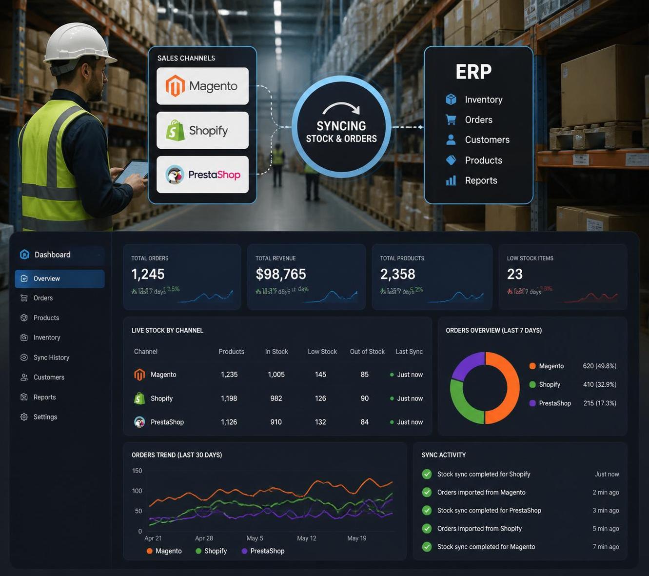Click the orange Magento donut segment

(513, 388)
